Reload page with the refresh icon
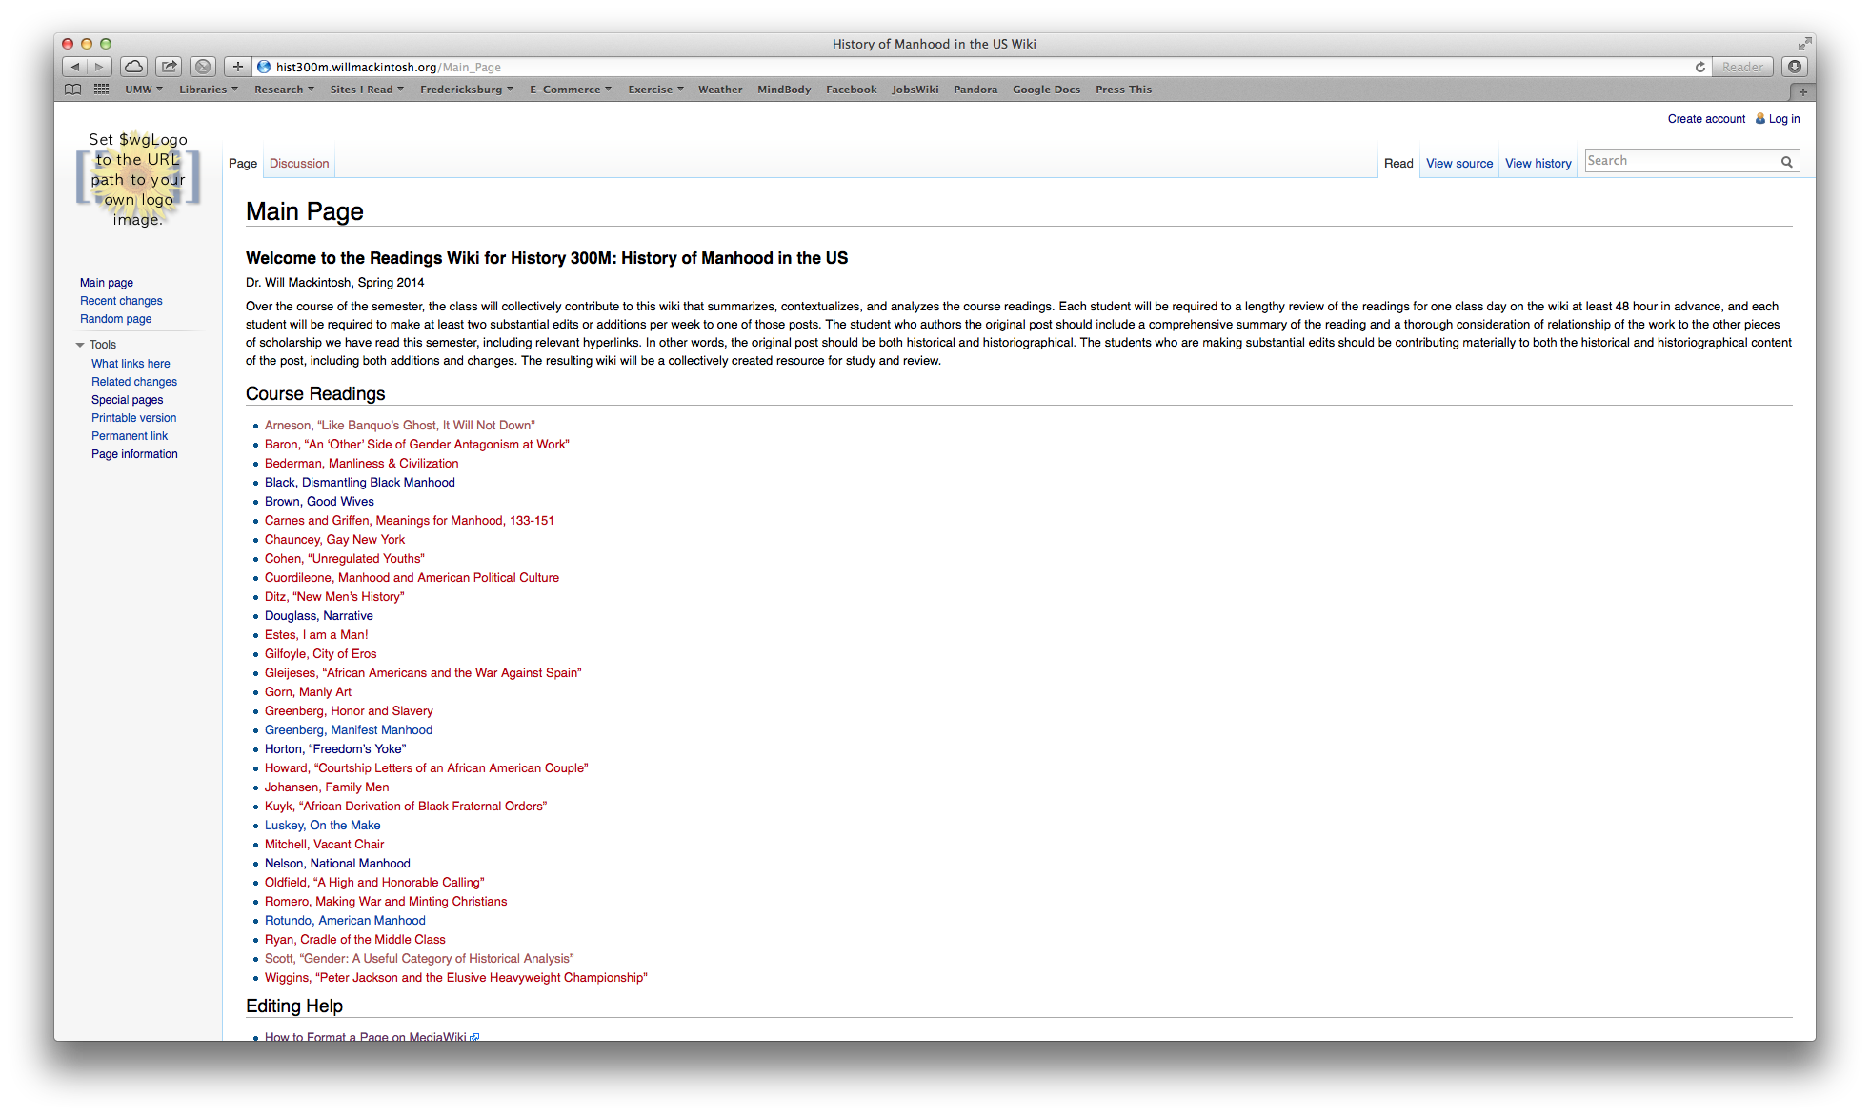Screen dimensions: 1870x1116 click(x=1699, y=67)
